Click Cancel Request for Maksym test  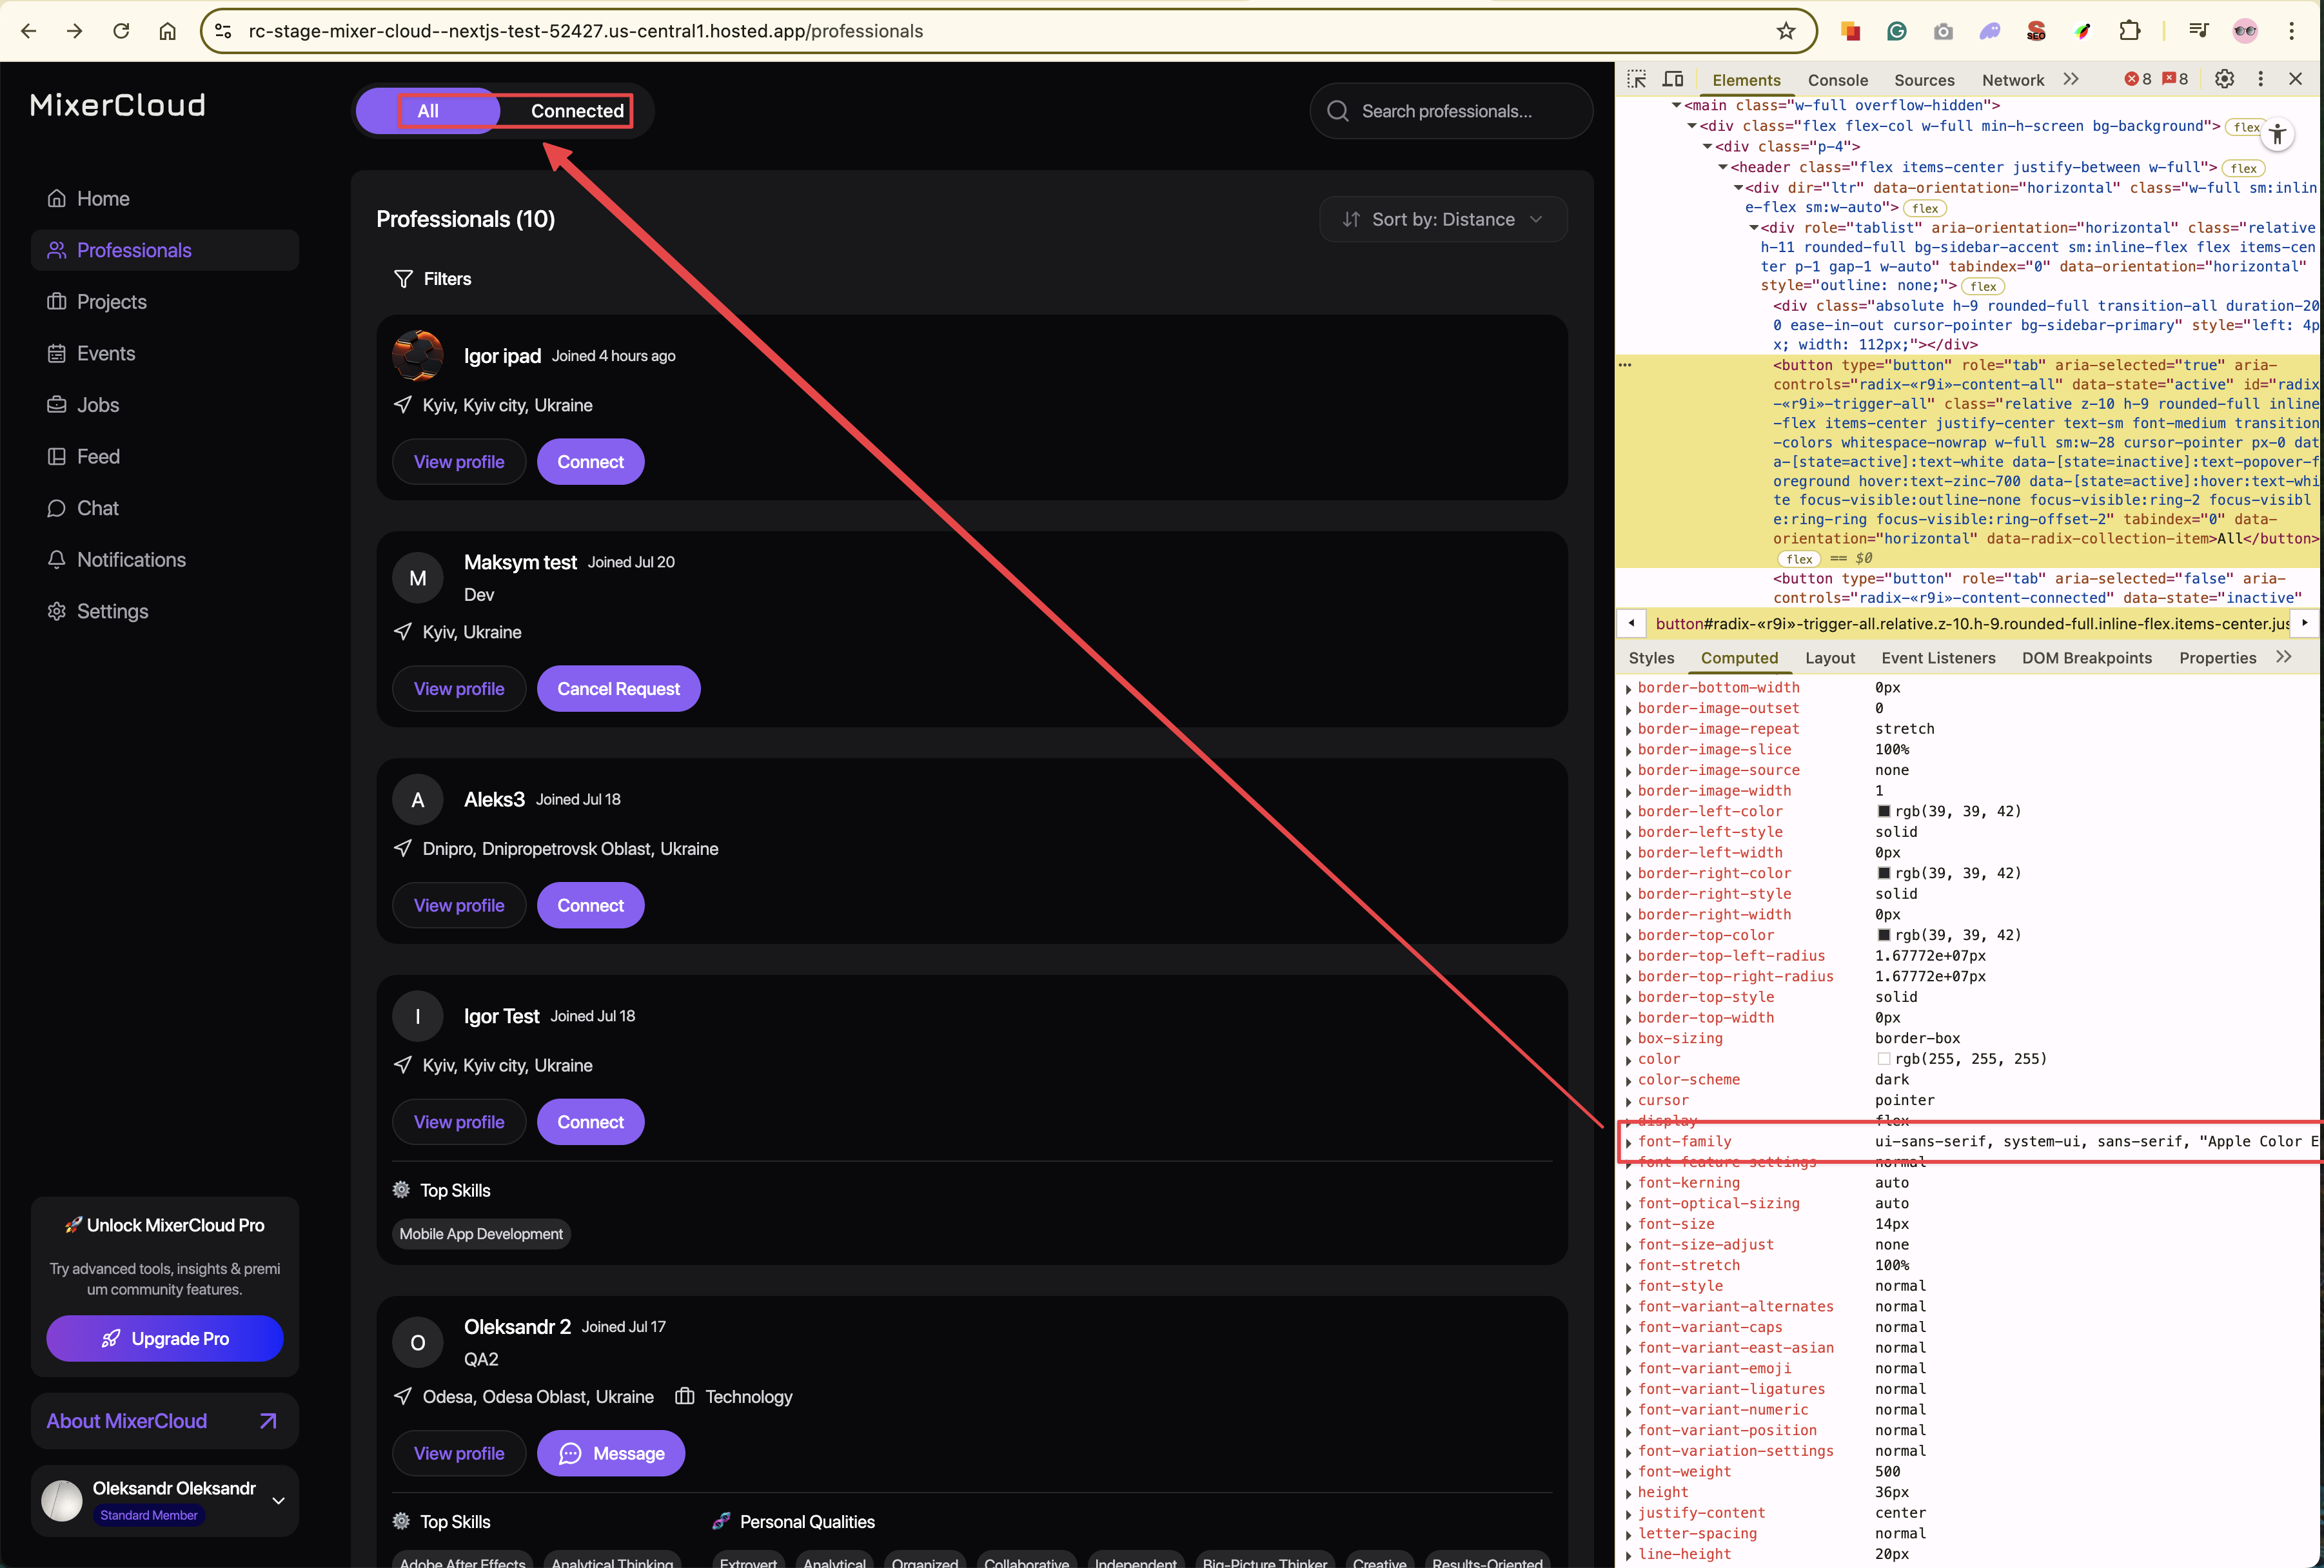pos(618,689)
